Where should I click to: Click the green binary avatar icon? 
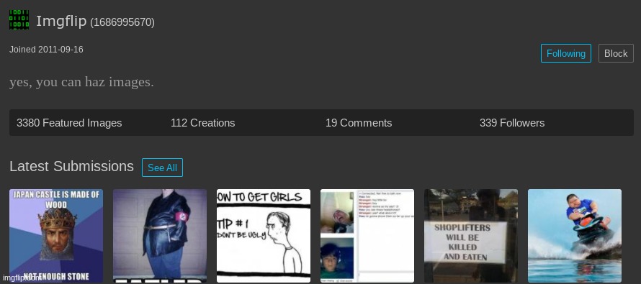(x=19, y=19)
